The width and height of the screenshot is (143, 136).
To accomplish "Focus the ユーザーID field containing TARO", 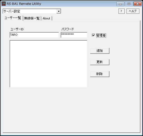I will 34,35.
